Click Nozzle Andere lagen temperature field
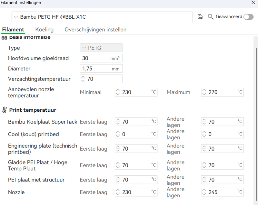Screen dimensions: 258x205 [x=222, y=192]
